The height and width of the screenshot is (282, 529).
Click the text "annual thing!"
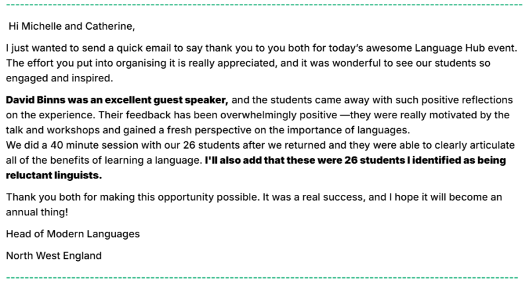(36, 211)
